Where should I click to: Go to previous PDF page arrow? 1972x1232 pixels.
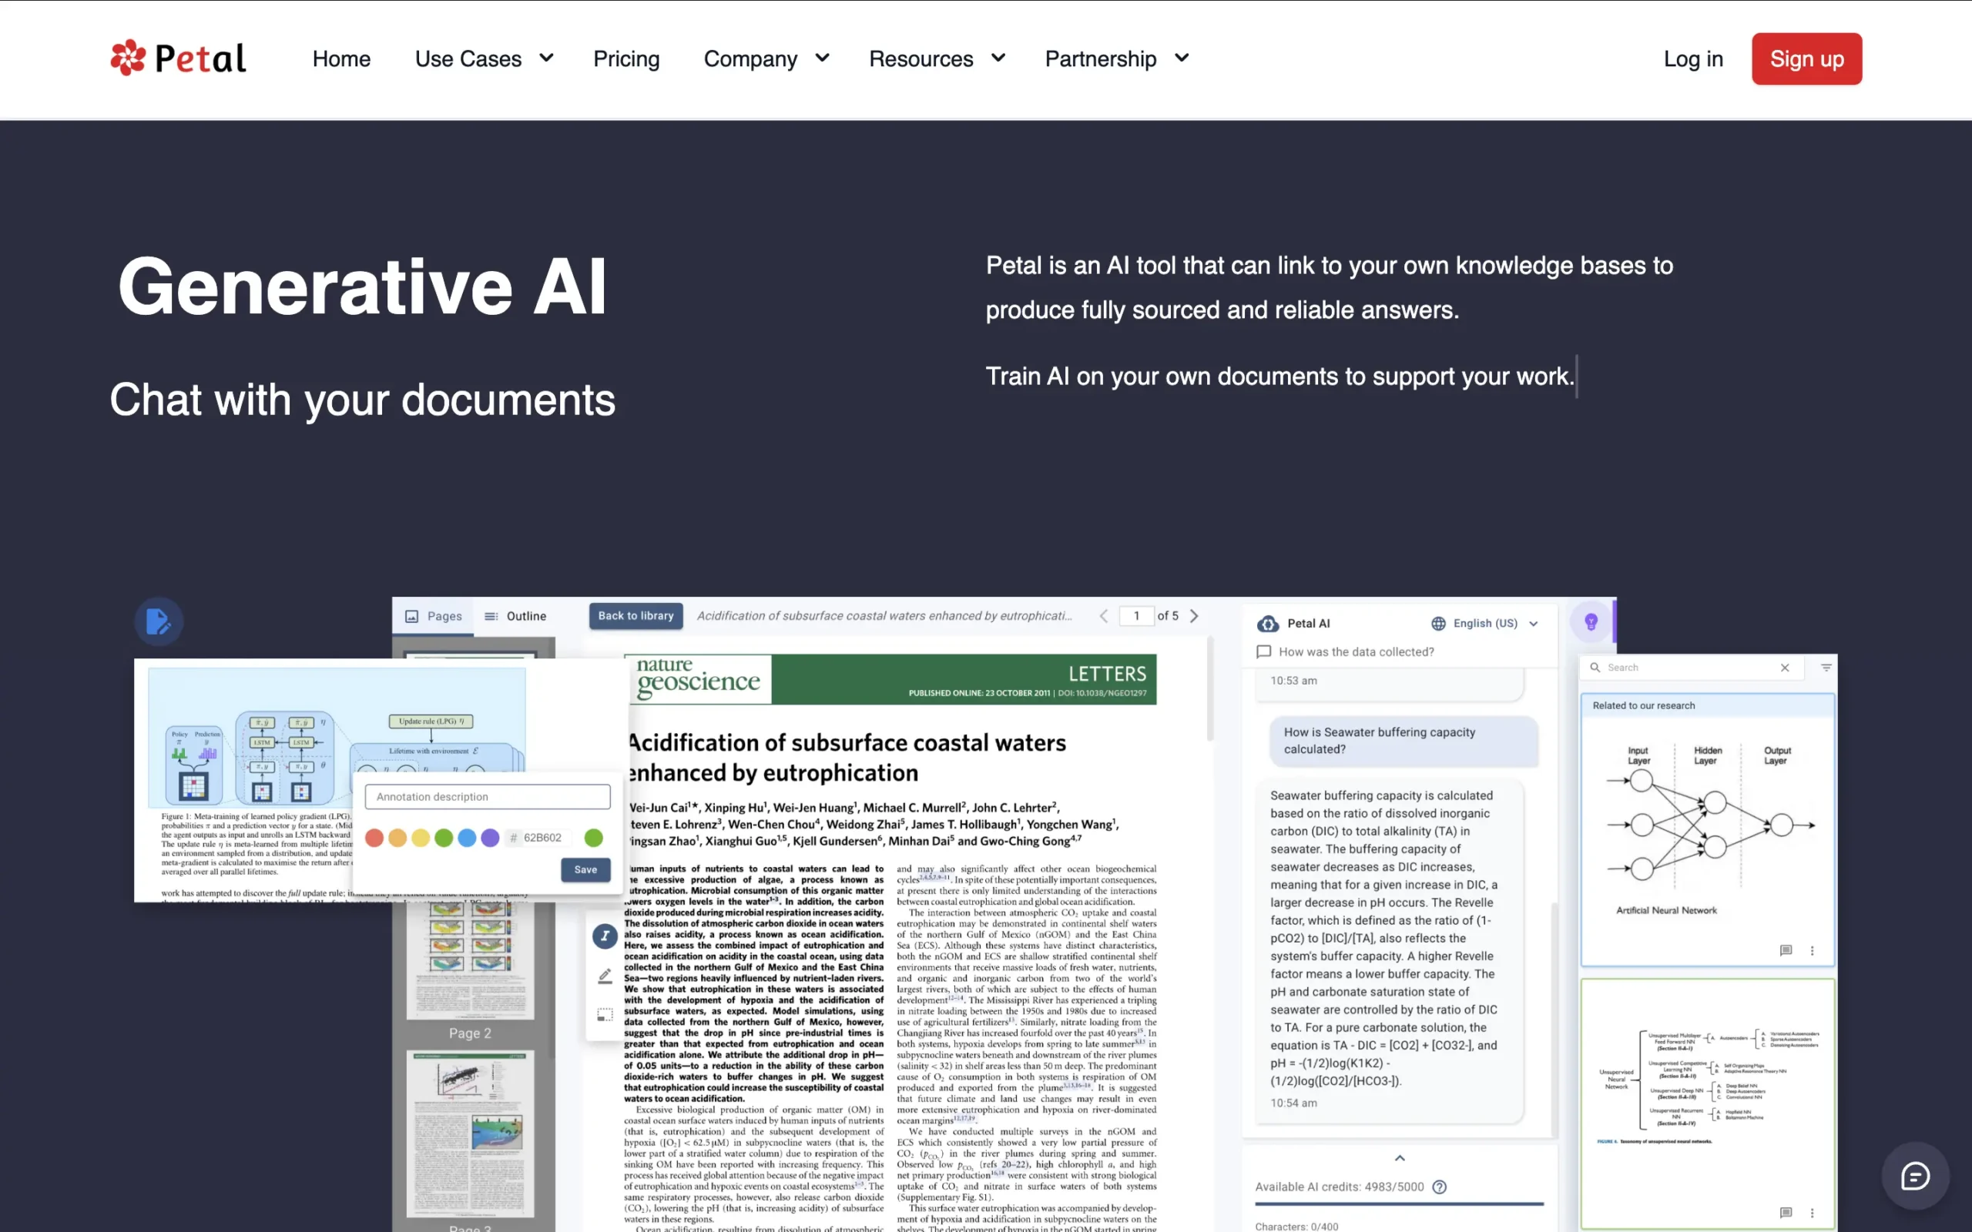(x=1103, y=616)
